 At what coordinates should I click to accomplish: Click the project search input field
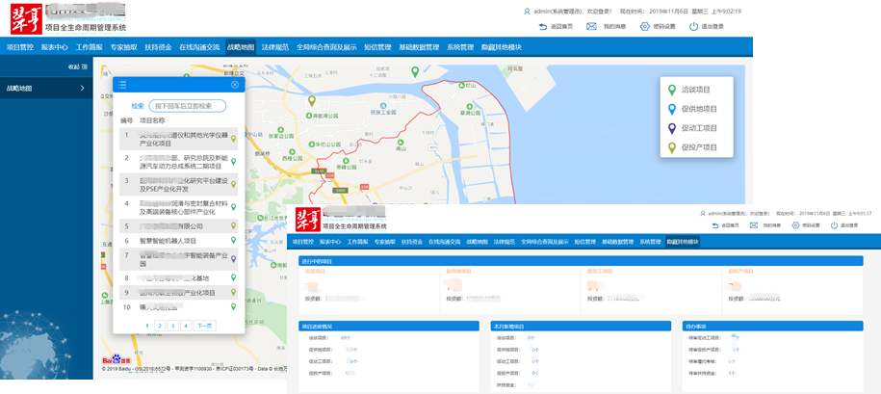pyautogui.click(x=188, y=106)
